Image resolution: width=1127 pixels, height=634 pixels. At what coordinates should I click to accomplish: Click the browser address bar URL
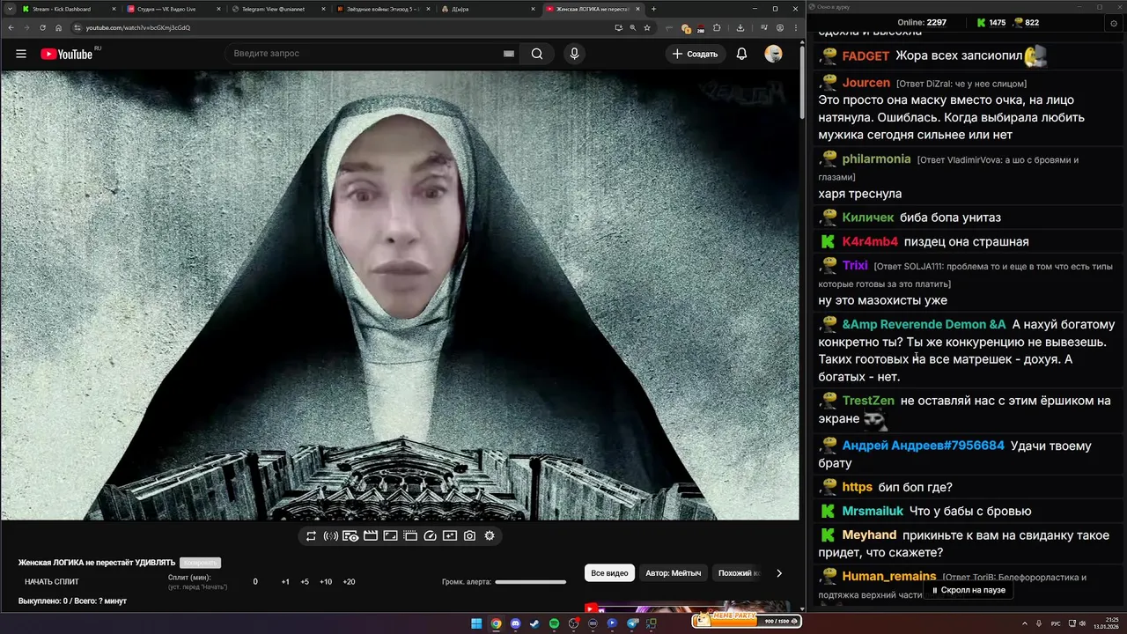pyautogui.click(x=137, y=27)
